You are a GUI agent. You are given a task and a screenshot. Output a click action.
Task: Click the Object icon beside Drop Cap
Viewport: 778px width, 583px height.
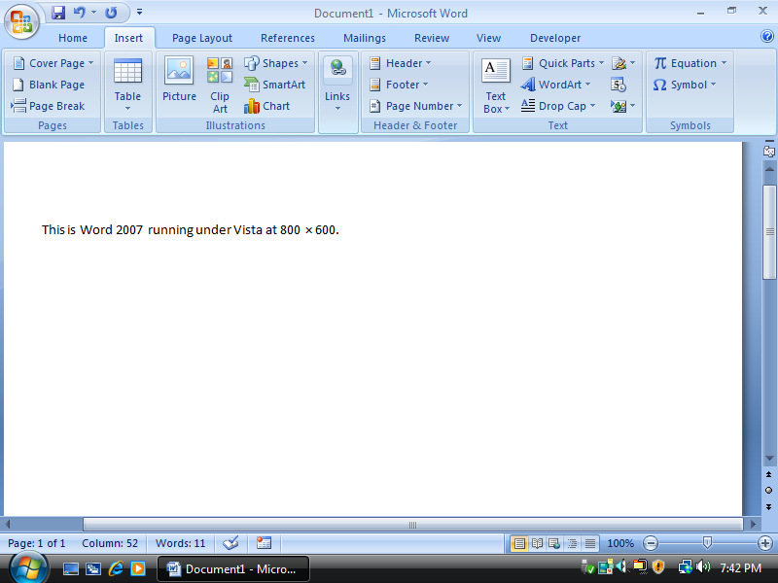pyautogui.click(x=619, y=106)
